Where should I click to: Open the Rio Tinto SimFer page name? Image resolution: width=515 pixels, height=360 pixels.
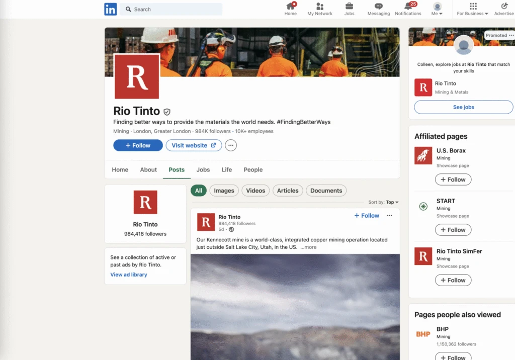click(459, 251)
